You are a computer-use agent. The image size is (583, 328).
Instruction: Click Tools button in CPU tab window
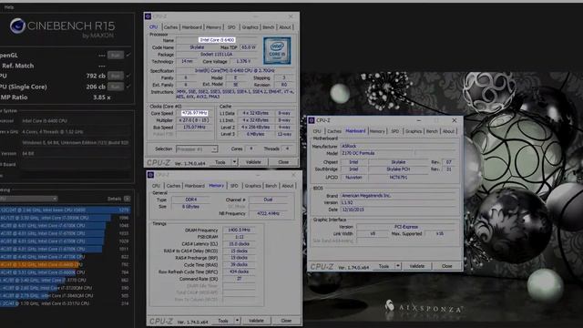pyautogui.click(x=220, y=162)
